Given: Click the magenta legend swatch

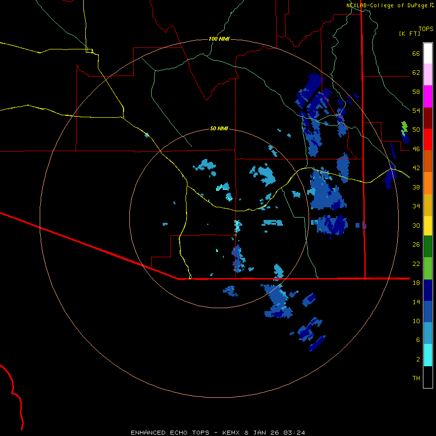Looking at the screenshot, I should click(428, 96).
